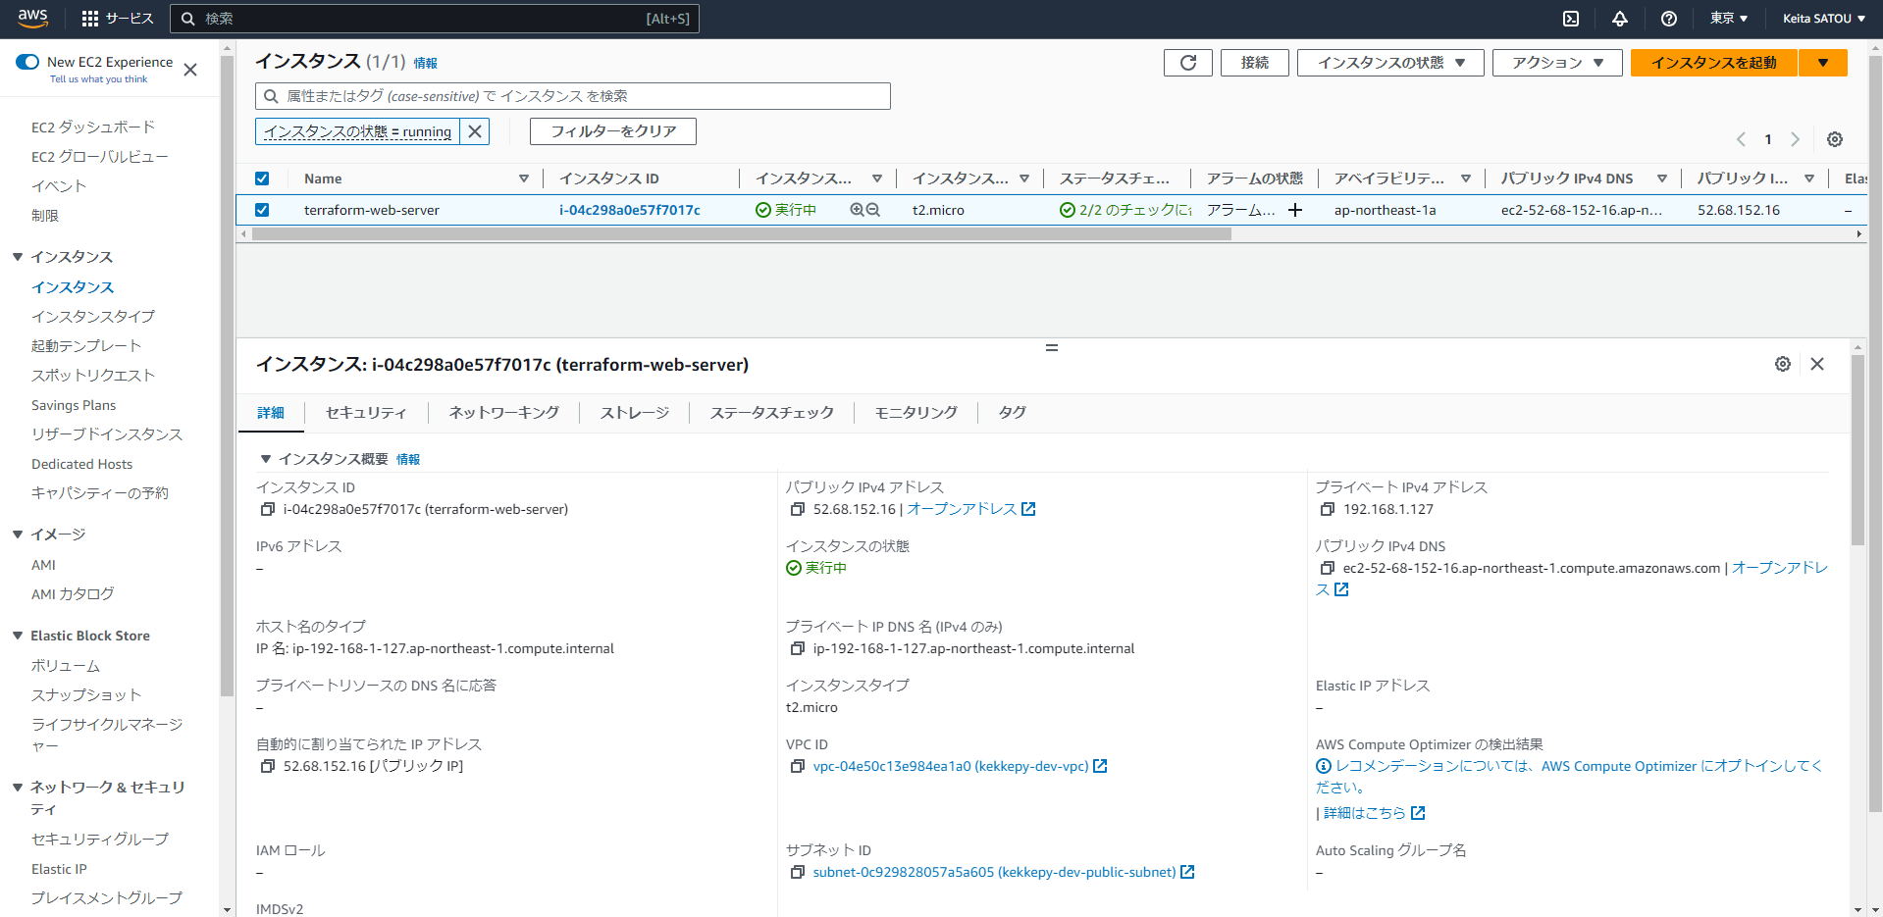Open the Tell us what you think link

coord(98,79)
